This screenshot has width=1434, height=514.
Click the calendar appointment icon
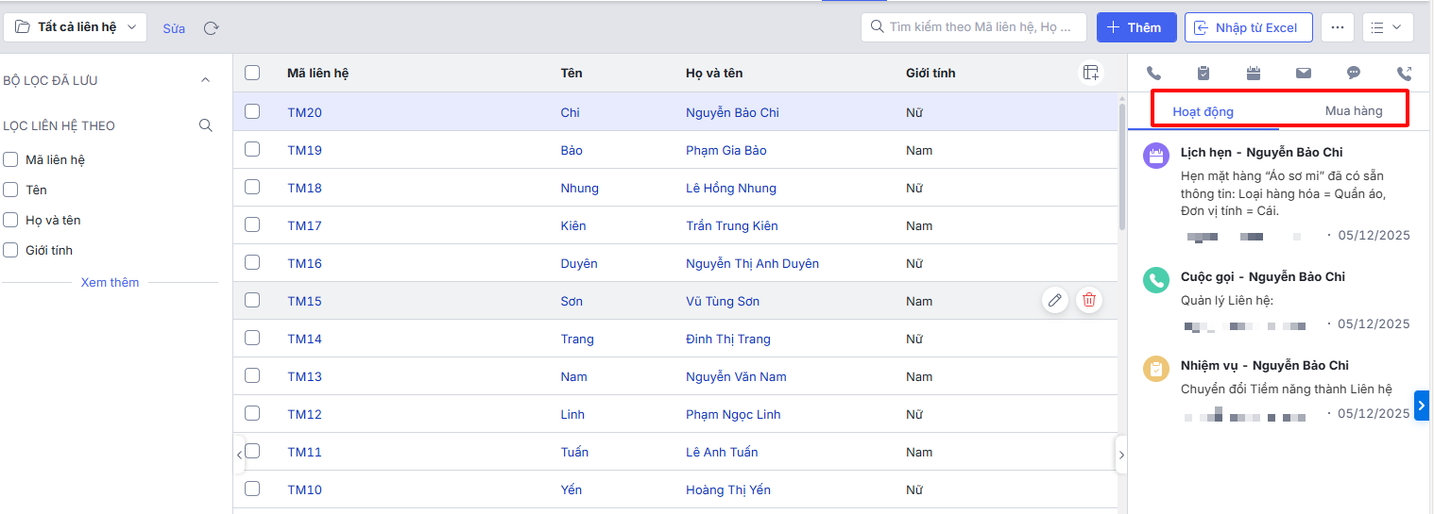tap(1254, 73)
